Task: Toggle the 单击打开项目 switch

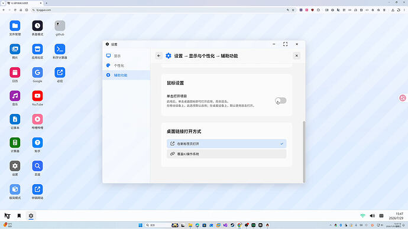Action: click(281, 100)
